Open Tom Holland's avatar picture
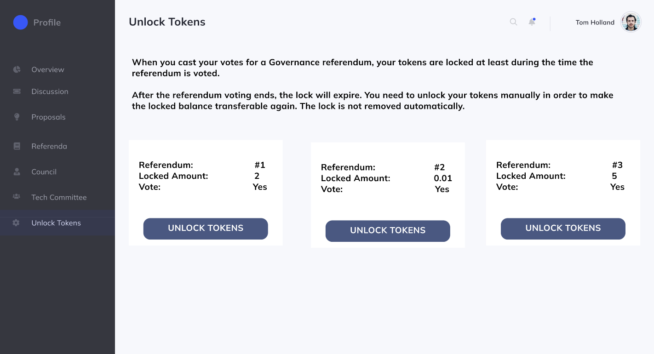Image resolution: width=654 pixels, height=354 pixels. [x=631, y=22]
